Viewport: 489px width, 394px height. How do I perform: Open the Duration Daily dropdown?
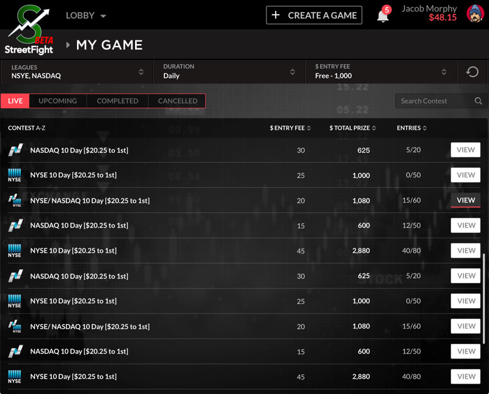[x=228, y=72]
